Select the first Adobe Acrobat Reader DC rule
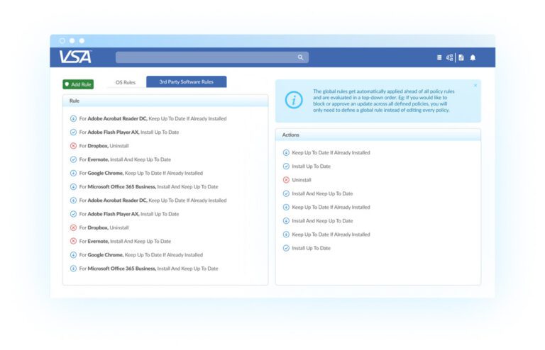This screenshot has width=545, height=350. tap(153, 118)
